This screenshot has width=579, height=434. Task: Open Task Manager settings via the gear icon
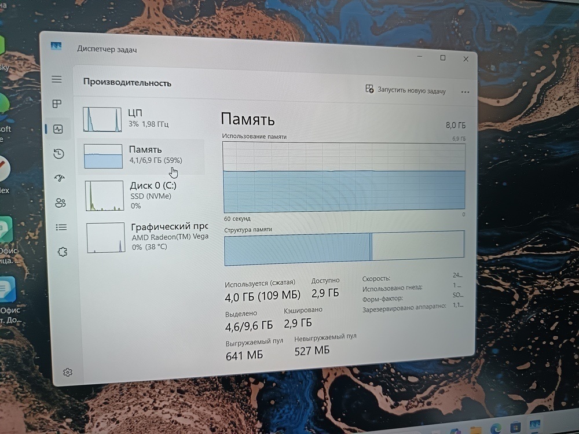(x=68, y=372)
